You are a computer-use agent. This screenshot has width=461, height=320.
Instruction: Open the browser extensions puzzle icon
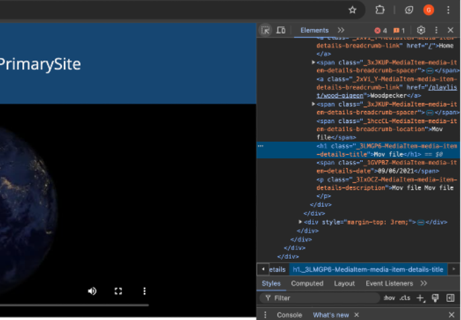380,10
